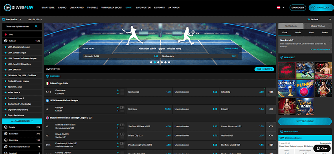Click pitch icon in Sheffield vs Crewe row

122,125
